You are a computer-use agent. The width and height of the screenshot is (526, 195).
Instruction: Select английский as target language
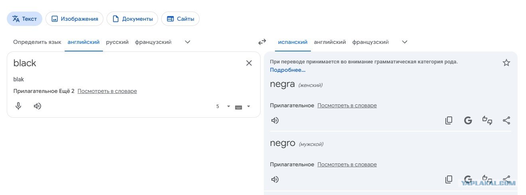point(330,42)
